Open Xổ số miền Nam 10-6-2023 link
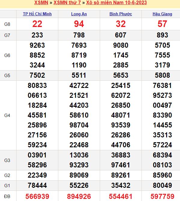The width and height of the screenshot is (180, 201). (117, 2)
